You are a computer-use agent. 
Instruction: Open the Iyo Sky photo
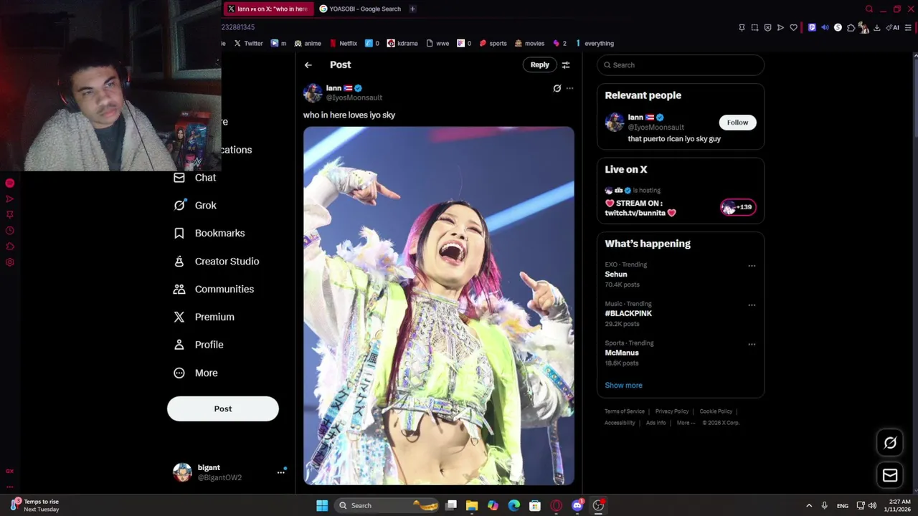point(438,306)
